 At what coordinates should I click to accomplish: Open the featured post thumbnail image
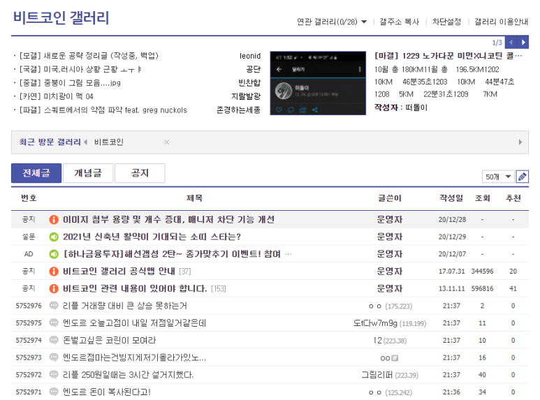(x=318, y=83)
